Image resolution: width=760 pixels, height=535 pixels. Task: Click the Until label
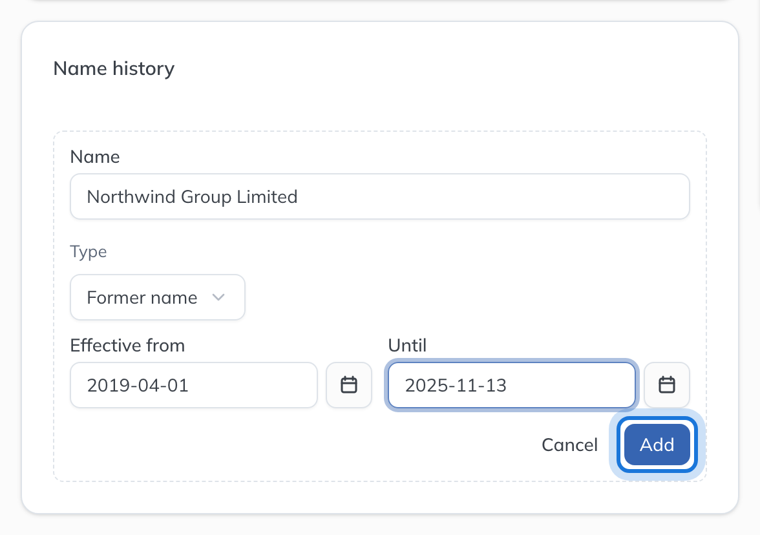coord(407,346)
